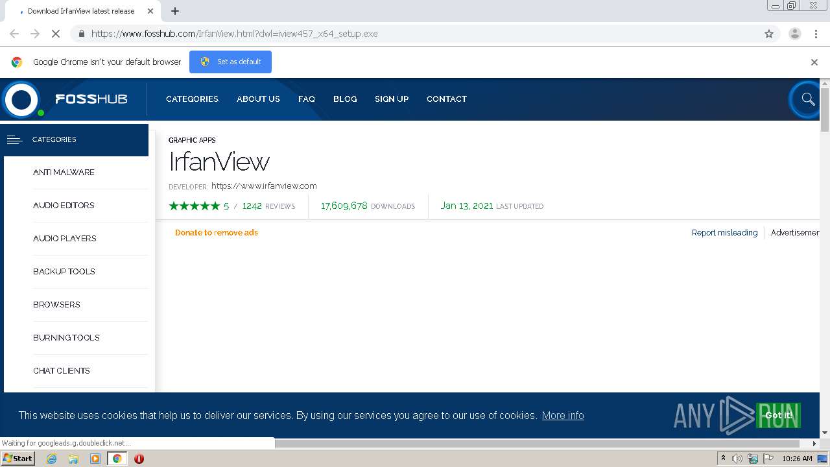Viewport: 830px width, 467px height.
Task: Select Chat Clients category
Action: coord(62,371)
